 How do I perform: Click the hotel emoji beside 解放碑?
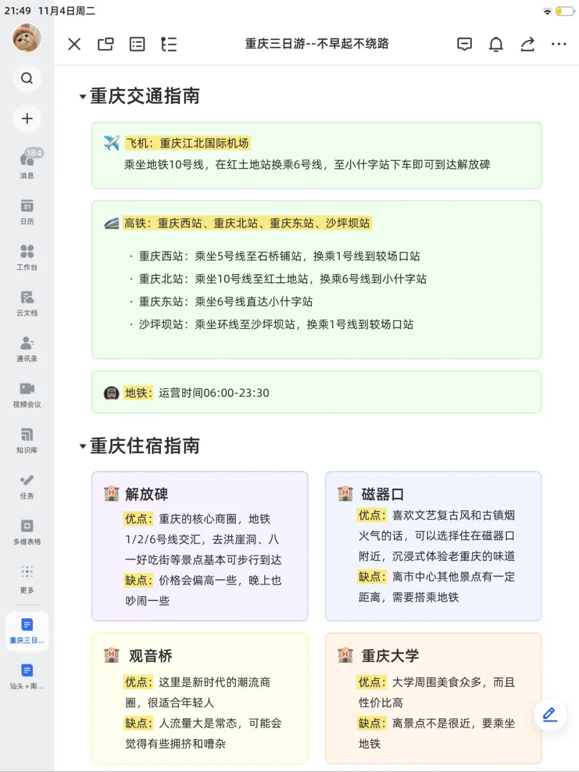(112, 494)
